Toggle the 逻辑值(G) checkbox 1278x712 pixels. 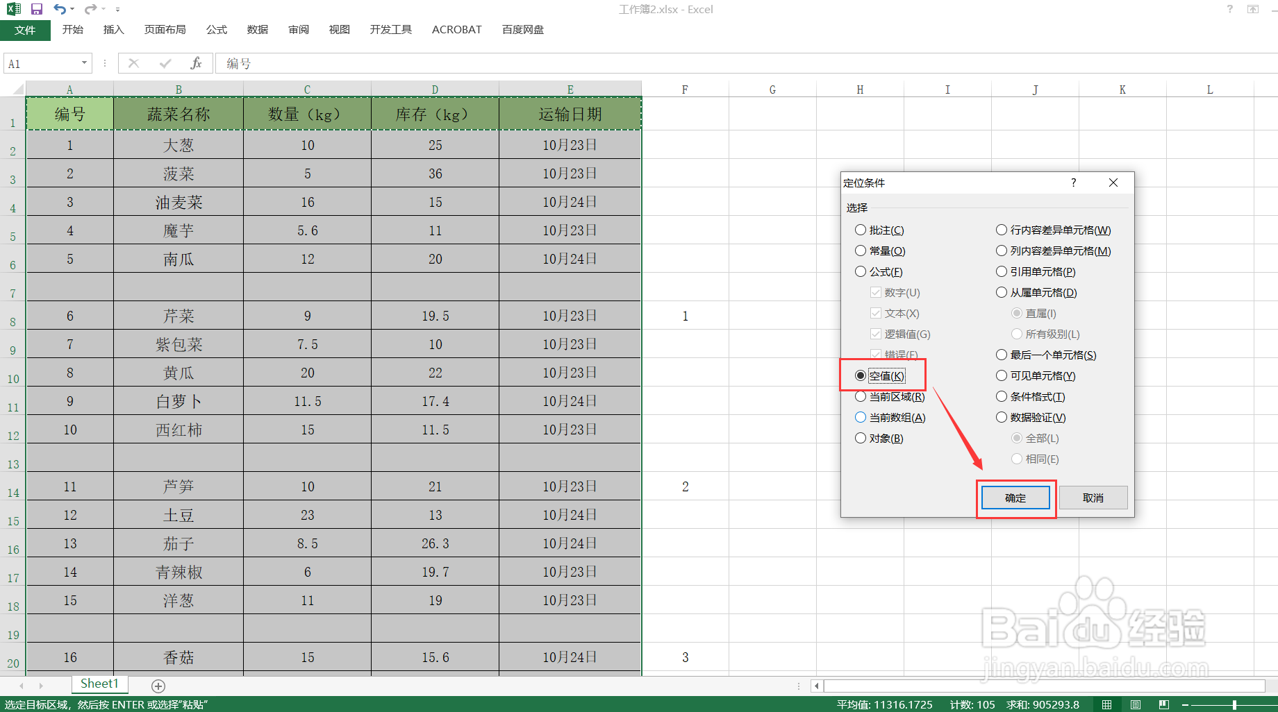(x=901, y=334)
